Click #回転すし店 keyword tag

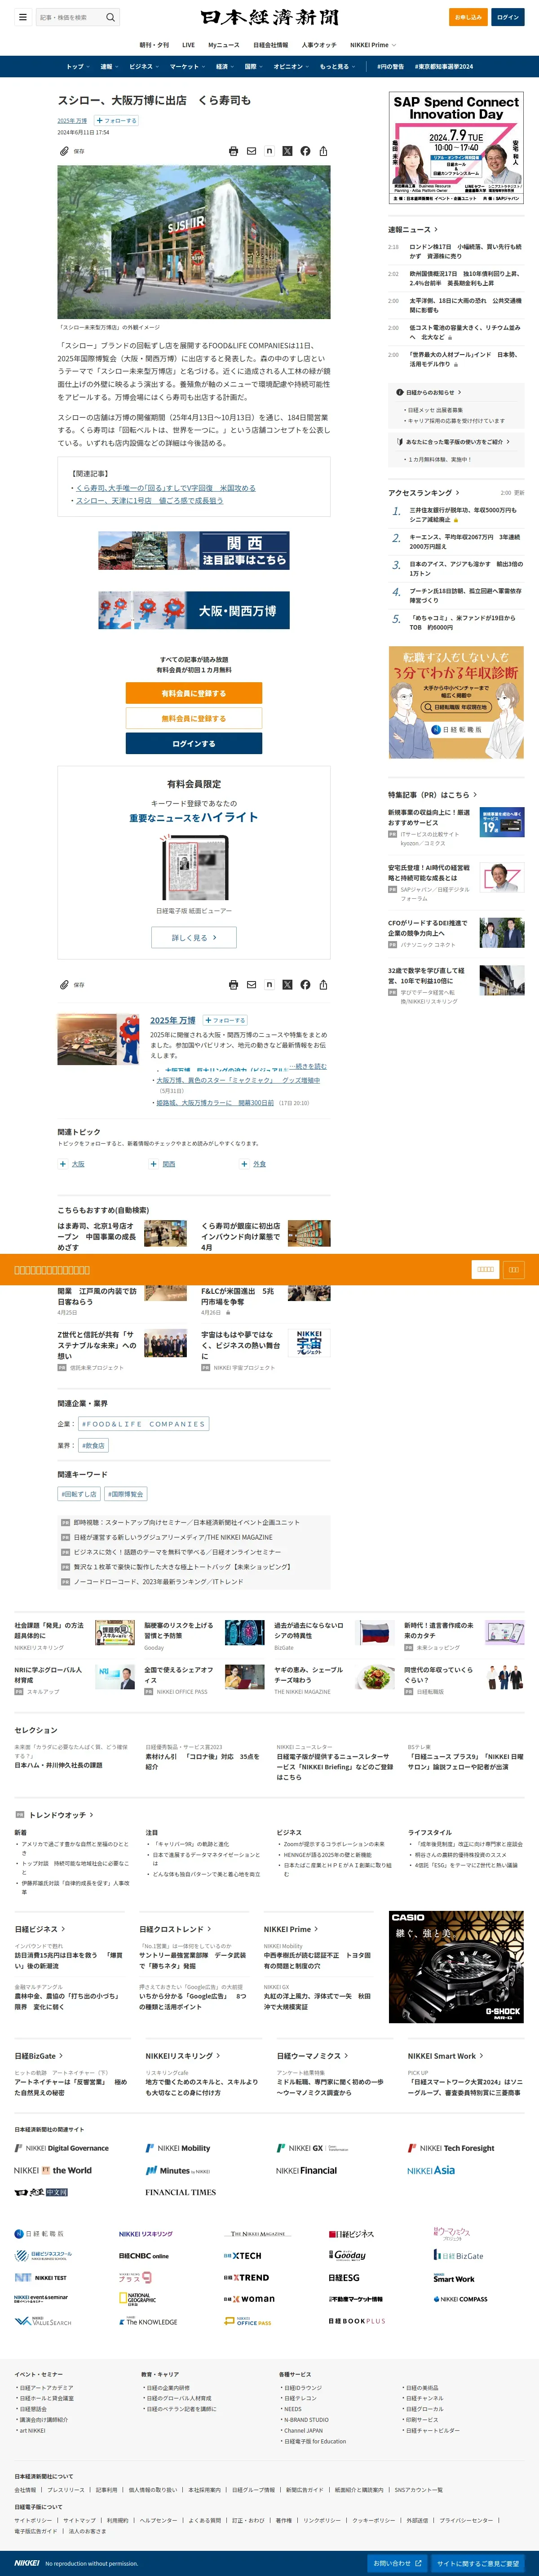[x=79, y=1494]
